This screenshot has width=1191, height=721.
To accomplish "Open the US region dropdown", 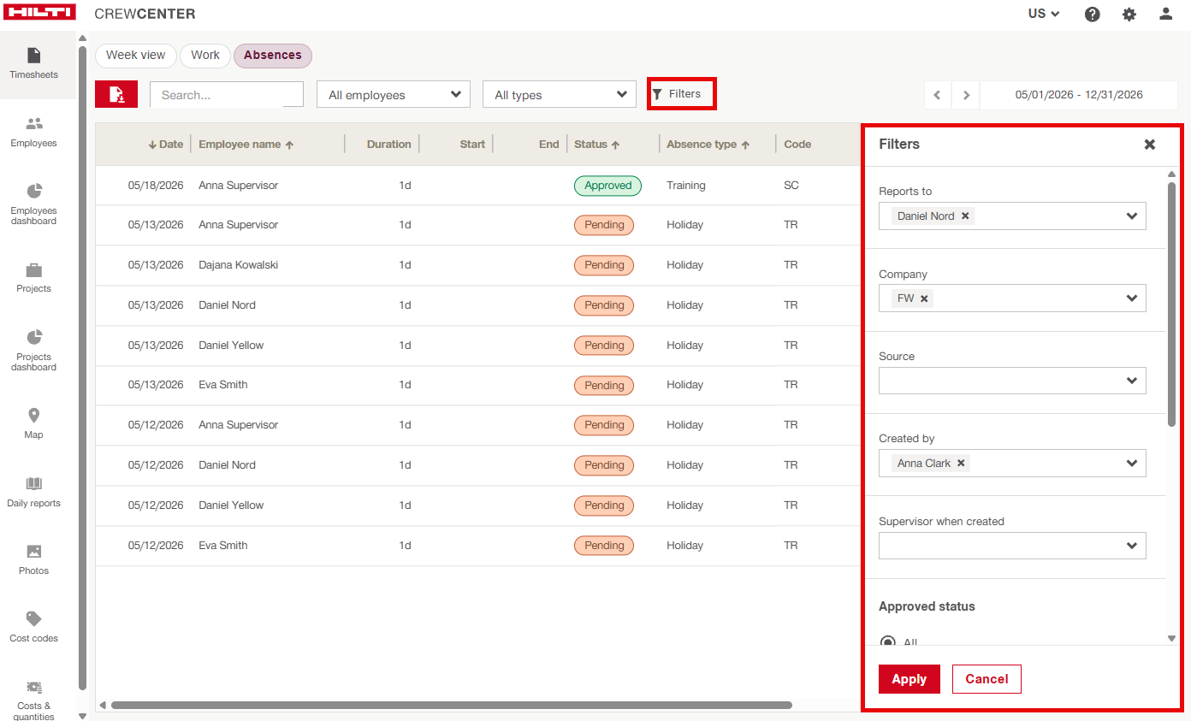I will coord(1044,14).
